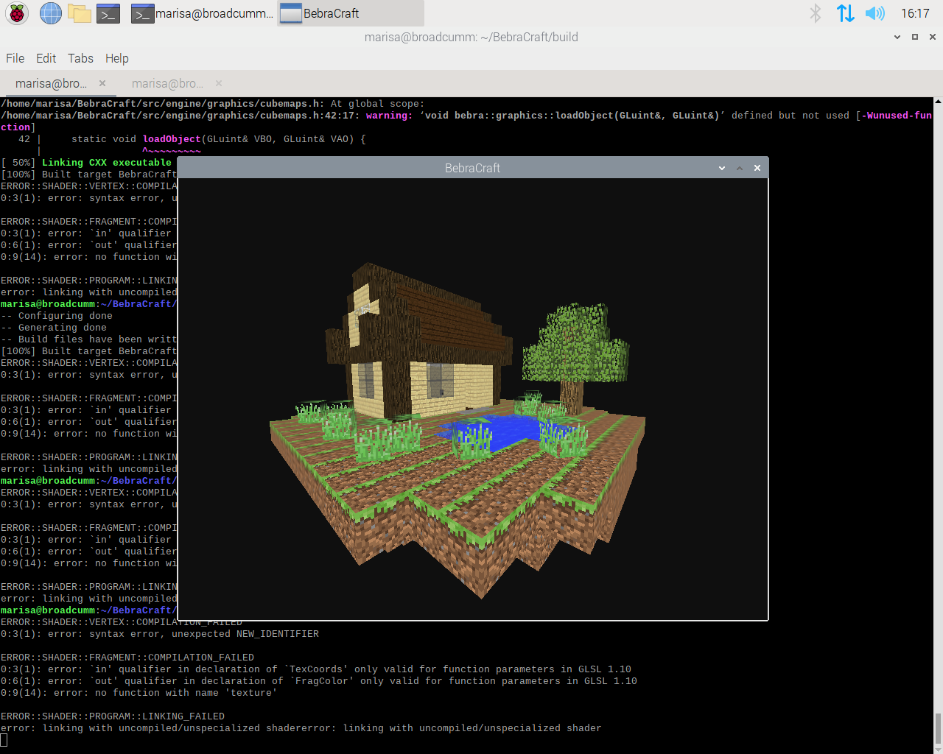Click the second terminal icon in the taskbar
The image size is (943, 754).
[142, 13]
